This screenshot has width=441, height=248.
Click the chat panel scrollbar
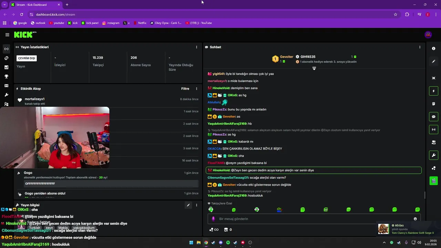point(424,195)
